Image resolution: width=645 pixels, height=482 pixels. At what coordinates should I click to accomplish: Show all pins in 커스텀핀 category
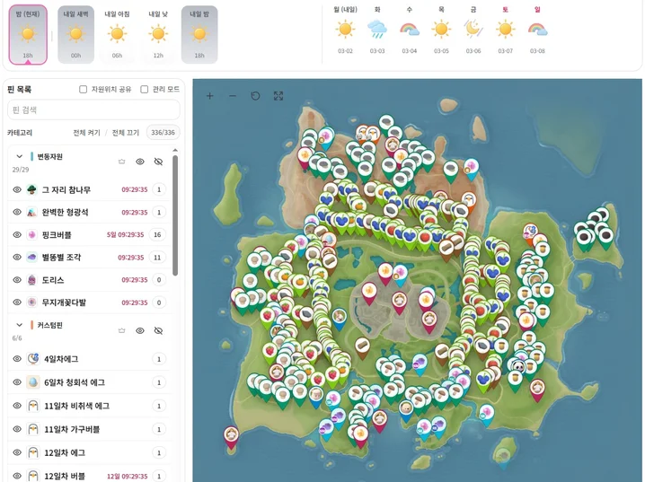click(140, 330)
